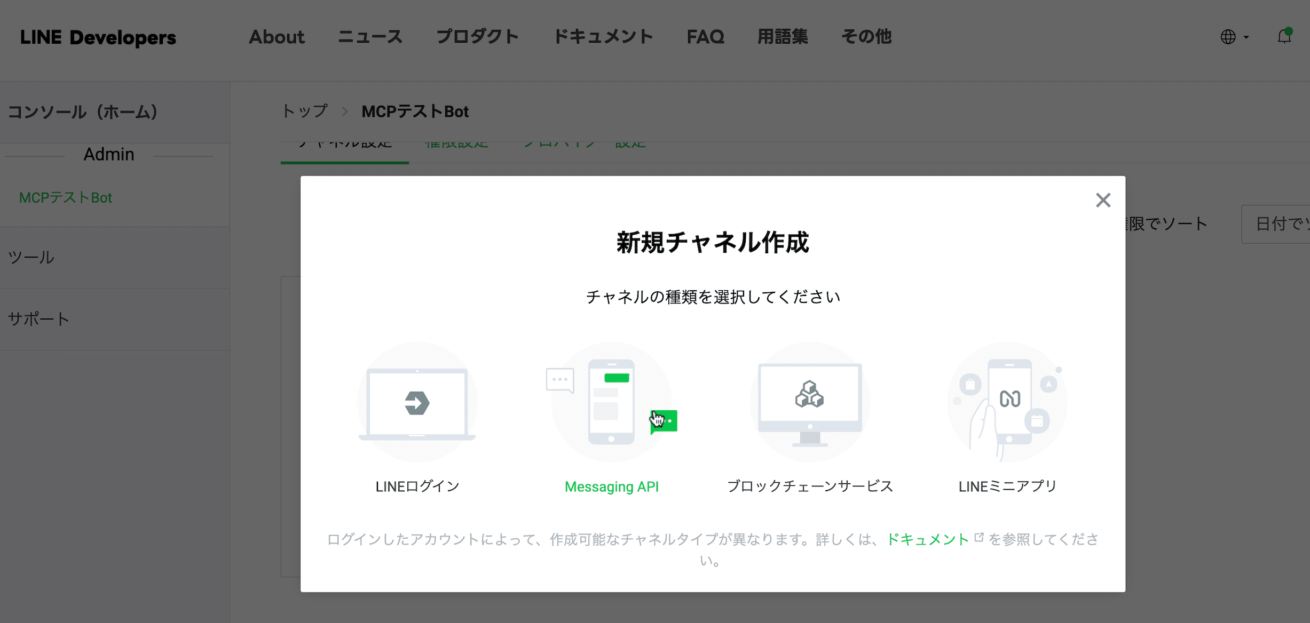Open the language globe dropdown
Image resolution: width=1310 pixels, height=623 pixels.
click(x=1234, y=37)
